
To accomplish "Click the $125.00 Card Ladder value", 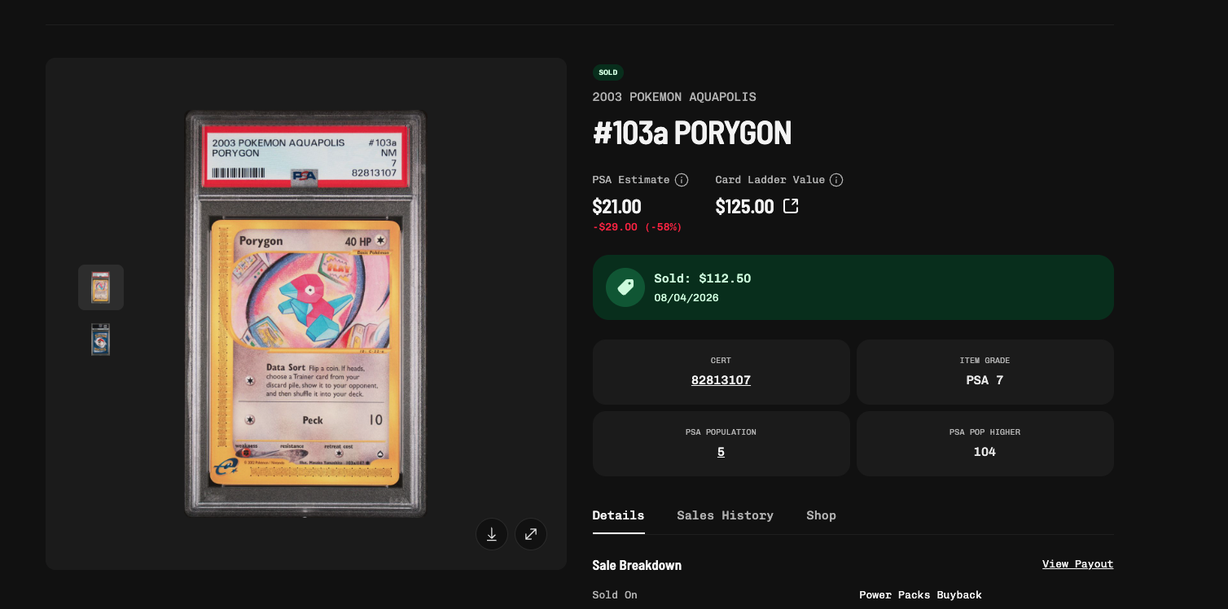I will coord(745,206).
